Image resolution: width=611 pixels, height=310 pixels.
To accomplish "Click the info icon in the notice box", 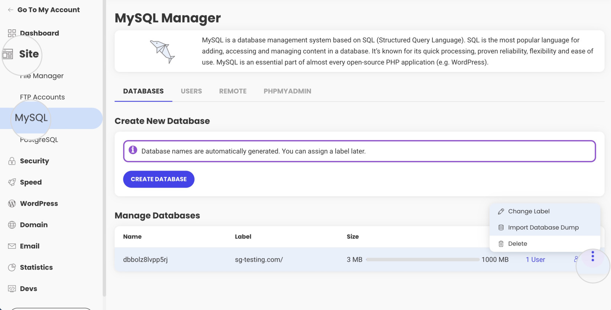I will coord(133,150).
